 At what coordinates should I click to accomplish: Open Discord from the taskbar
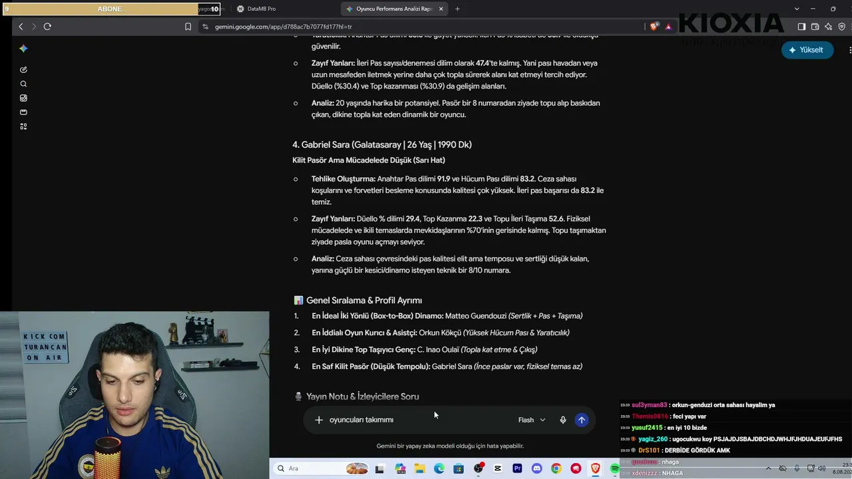[x=537, y=468]
